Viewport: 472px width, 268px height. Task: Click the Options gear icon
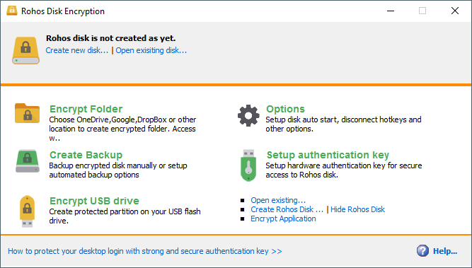point(248,115)
